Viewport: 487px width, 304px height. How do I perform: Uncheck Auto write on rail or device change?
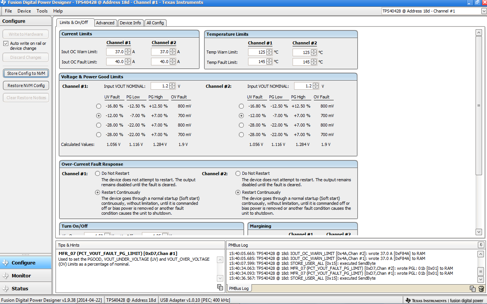coord(6,43)
